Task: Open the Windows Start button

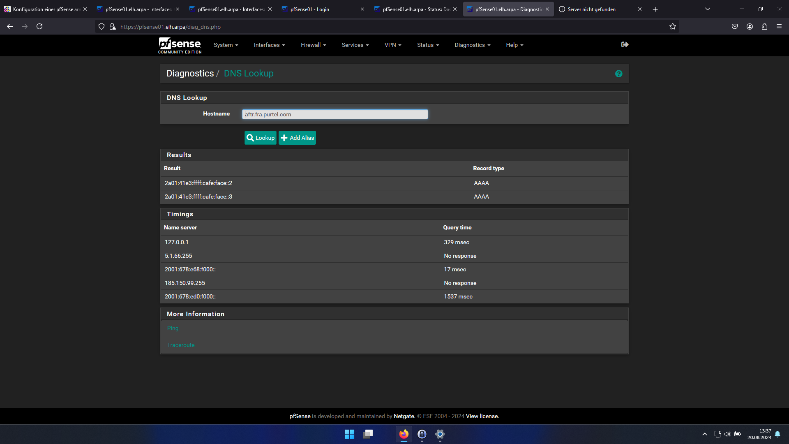Action: pos(349,434)
